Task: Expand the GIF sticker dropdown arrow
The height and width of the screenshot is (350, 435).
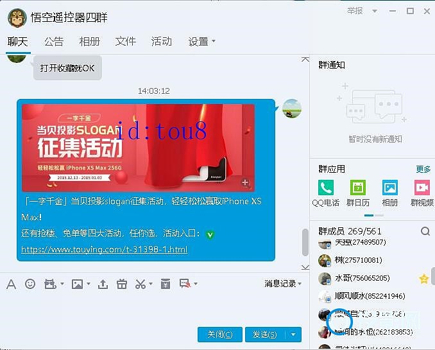Action: click(62, 284)
